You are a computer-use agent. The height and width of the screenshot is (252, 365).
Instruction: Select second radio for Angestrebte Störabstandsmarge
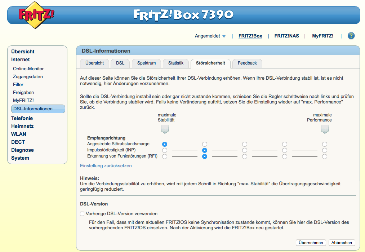point(205,144)
